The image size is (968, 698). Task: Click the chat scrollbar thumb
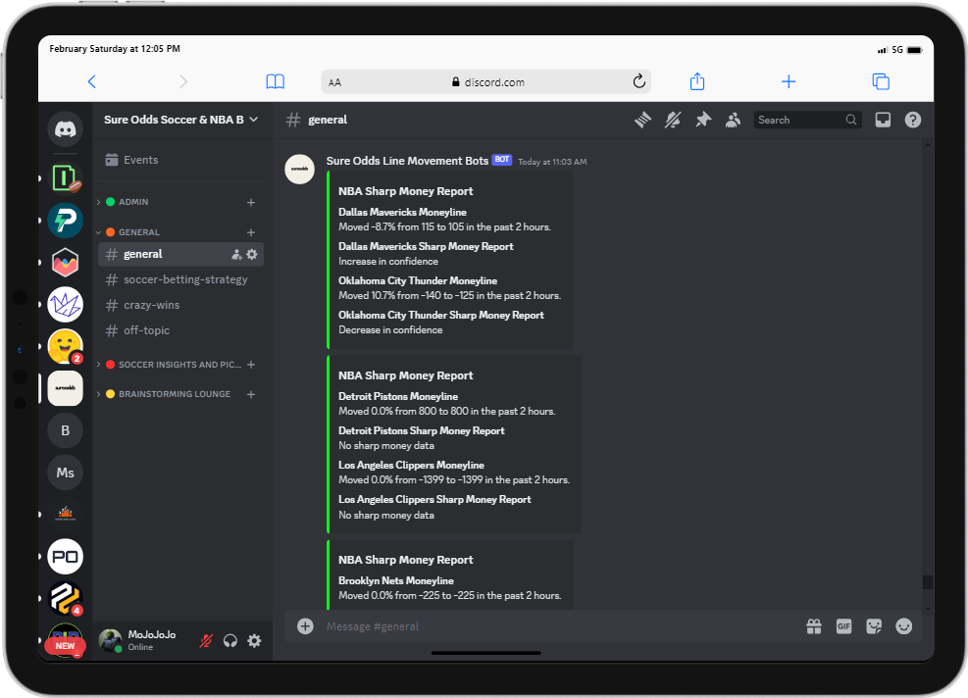927,582
